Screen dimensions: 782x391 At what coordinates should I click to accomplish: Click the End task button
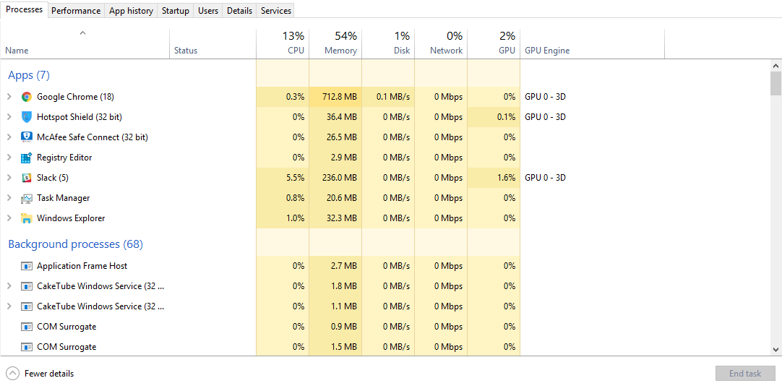tap(745, 374)
